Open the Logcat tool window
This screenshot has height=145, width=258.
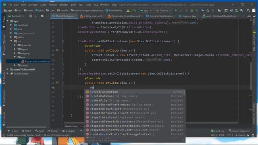(69, 131)
